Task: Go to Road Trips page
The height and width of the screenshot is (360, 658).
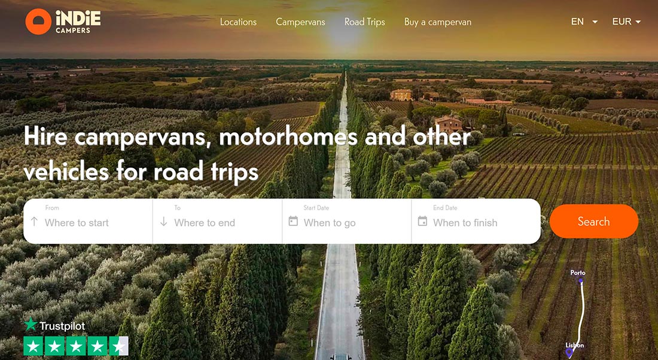Action: (365, 22)
